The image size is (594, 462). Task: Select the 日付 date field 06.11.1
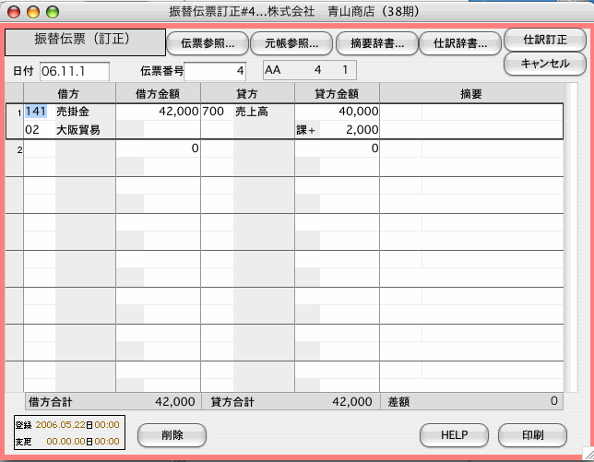tap(74, 71)
